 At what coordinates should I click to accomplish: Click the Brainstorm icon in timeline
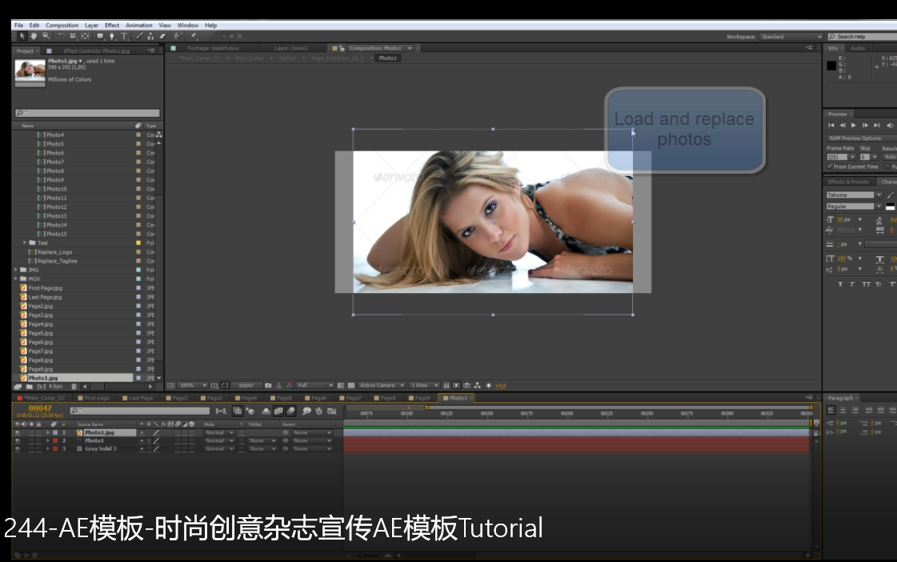pyautogui.click(x=306, y=411)
